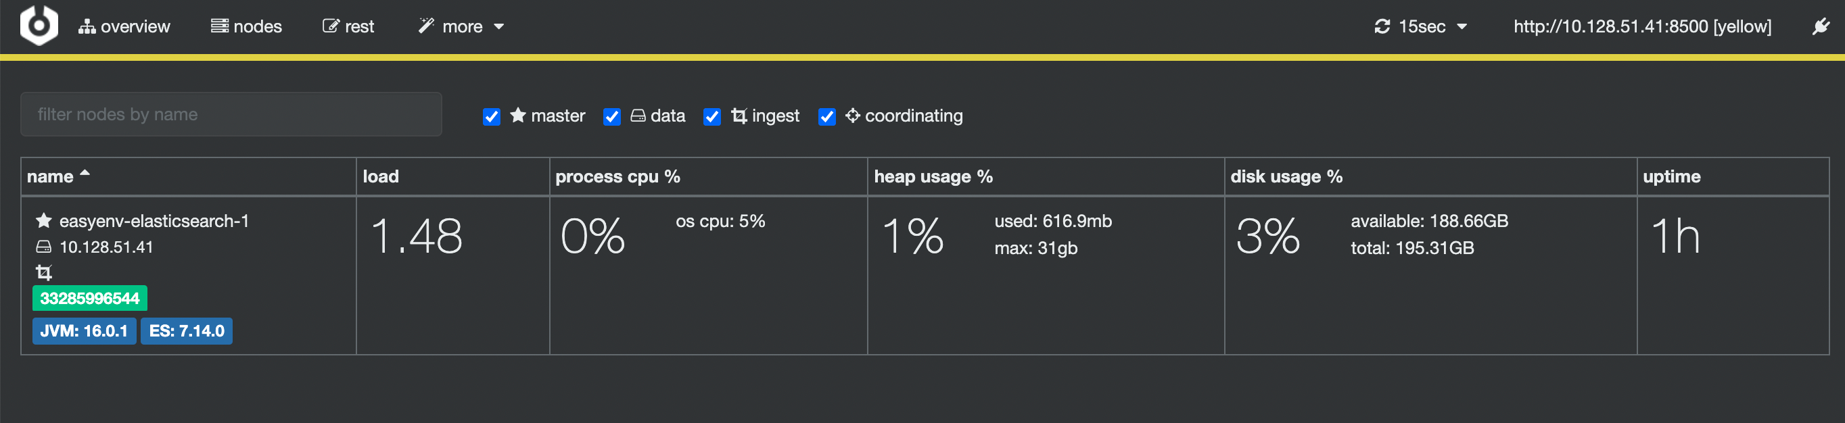Click the easyenv-elasticsearch-1 node name
The width and height of the screenshot is (1845, 423).
pyautogui.click(x=154, y=221)
